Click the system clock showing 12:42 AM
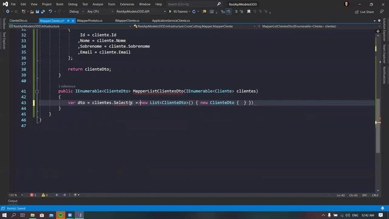389x219 pixels. point(368,215)
